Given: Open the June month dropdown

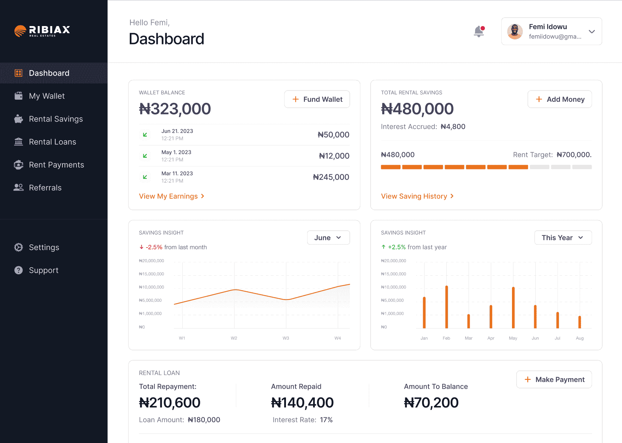Looking at the screenshot, I should (x=328, y=238).
